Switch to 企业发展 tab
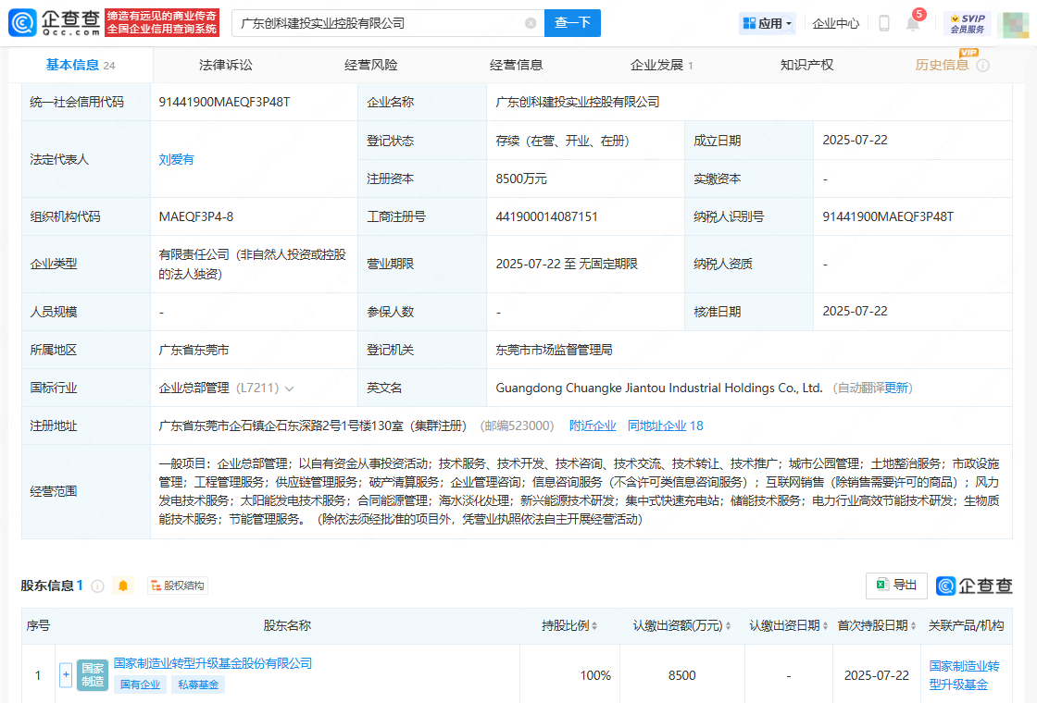This screenshot has width=1037, height=703. point(661,65)
